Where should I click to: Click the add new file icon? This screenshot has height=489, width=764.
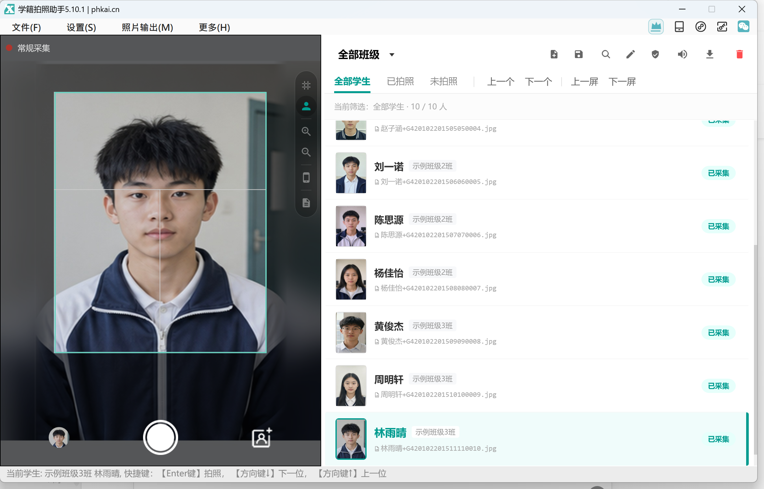[x=554, y=54]
